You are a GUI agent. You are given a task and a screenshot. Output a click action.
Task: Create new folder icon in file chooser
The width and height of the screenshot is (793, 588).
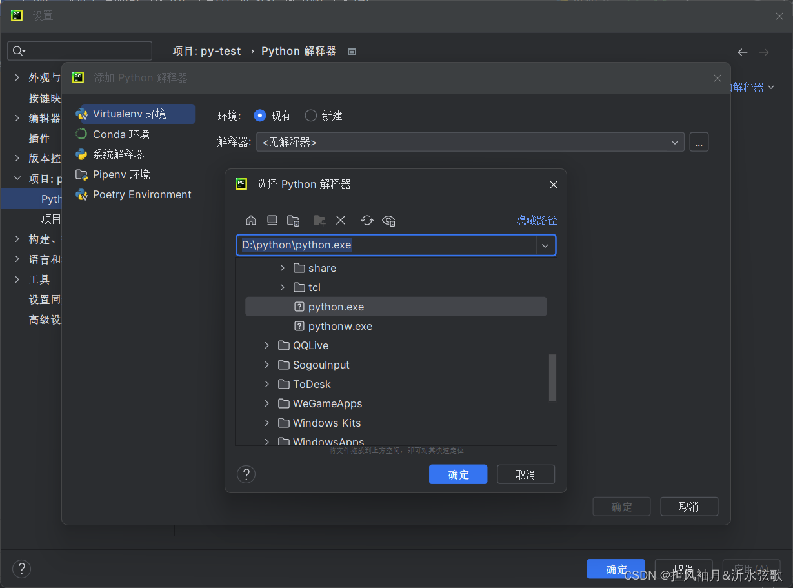point(319,220)
